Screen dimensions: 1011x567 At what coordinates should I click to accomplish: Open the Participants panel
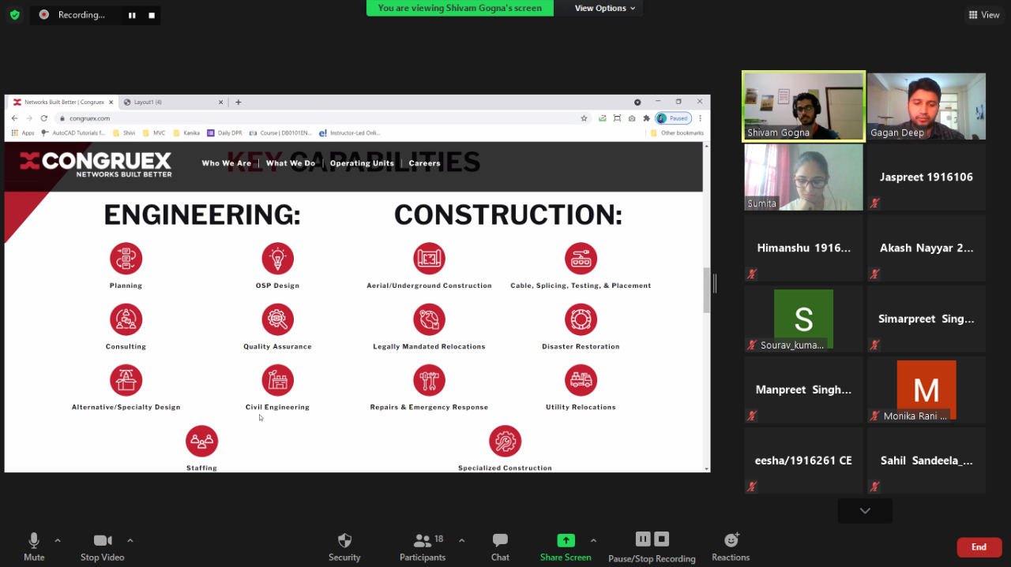click(423, 546)
